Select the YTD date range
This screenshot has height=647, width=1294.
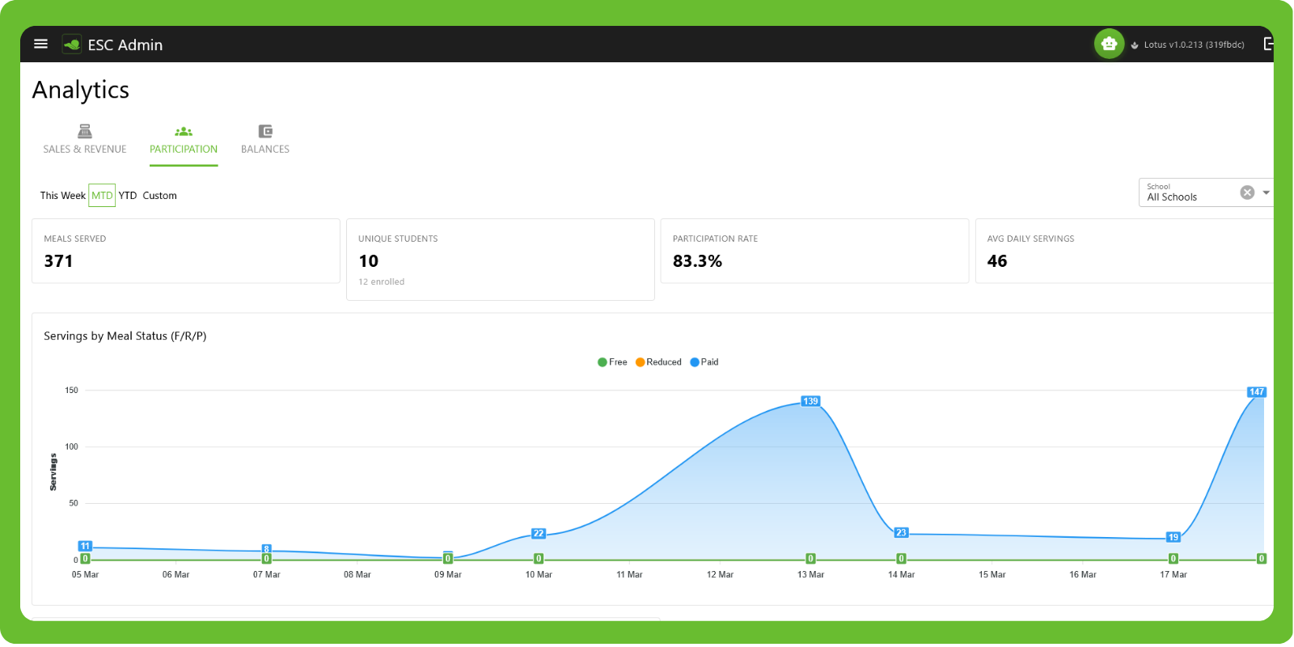(x=128, y=196)
